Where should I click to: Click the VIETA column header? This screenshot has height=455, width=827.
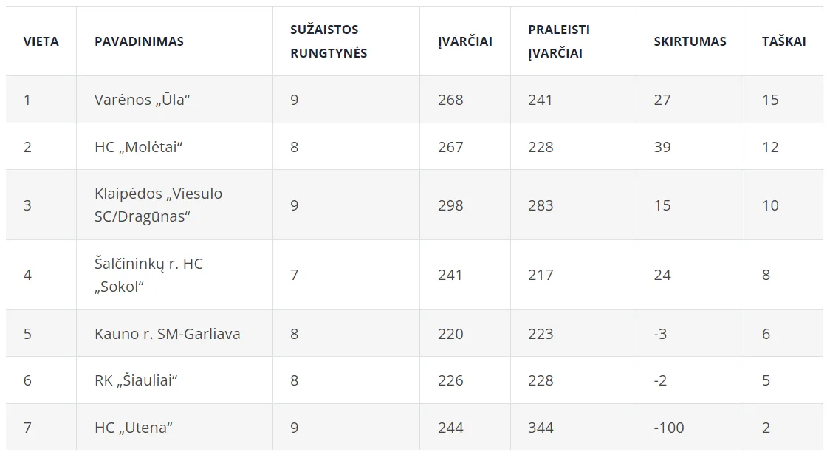(x=41, y=41)
